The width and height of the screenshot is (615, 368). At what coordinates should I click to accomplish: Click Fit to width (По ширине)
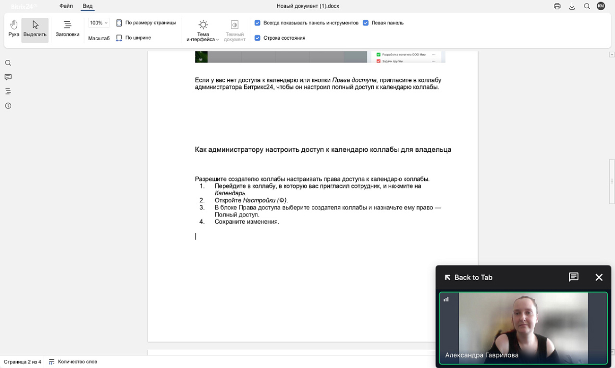point(133,38)
